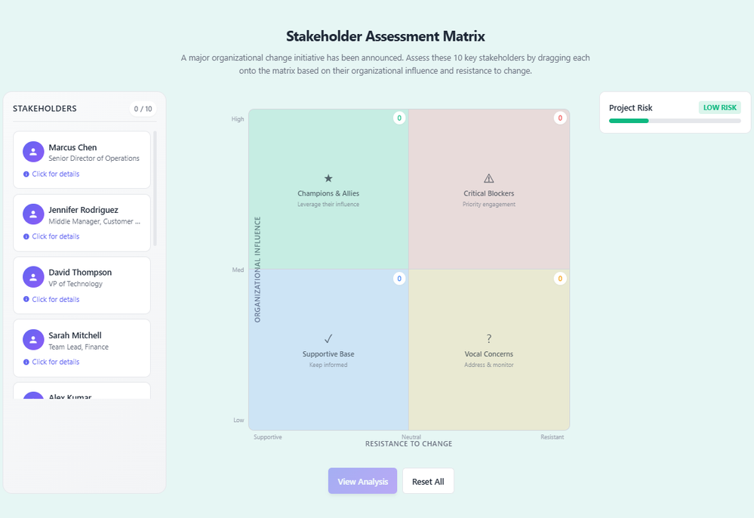Click David Thompson's avatar icon
Viewport: 754px width, 518px height.
pos(33,277)
